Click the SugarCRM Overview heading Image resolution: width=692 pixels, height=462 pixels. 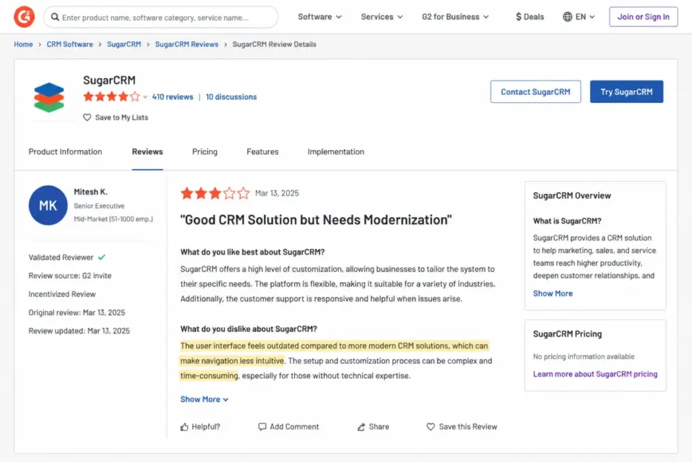[572, 195]
